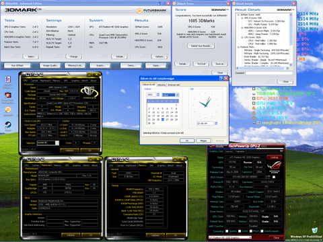Click the BIOS share icon in GPU-Z
Screen dimensions: 323x242
[268, 177]
